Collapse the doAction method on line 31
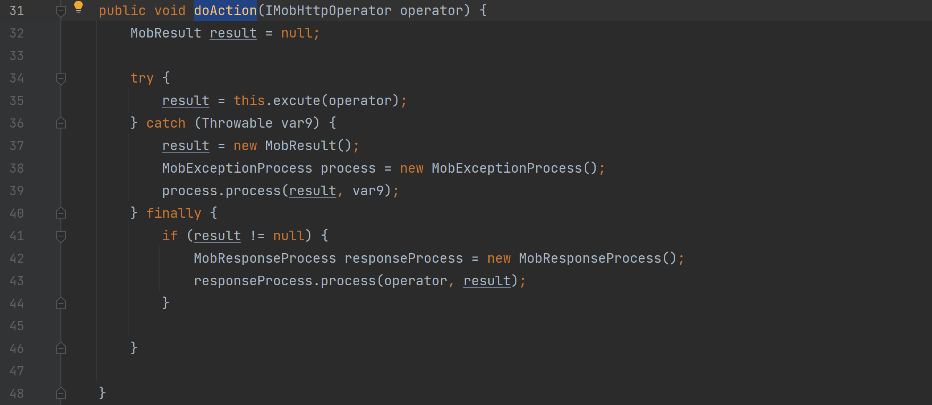 pyautogui.click(x=61, y=10)
